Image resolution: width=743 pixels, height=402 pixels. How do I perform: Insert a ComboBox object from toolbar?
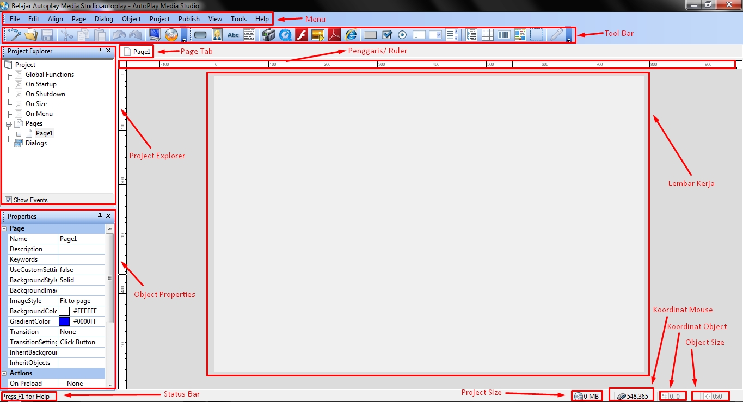pyautogui.click(x=435, y=35)
